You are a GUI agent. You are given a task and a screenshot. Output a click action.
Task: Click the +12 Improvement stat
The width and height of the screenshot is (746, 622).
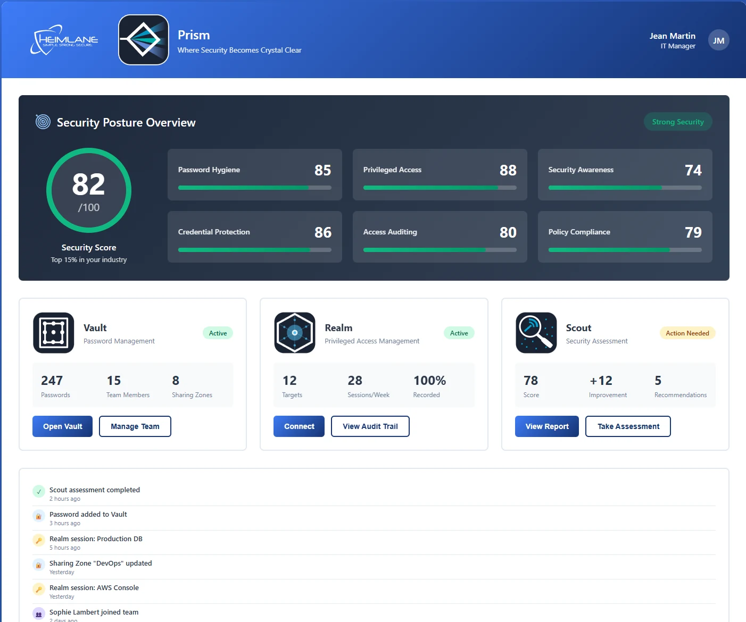coord(608,386)
